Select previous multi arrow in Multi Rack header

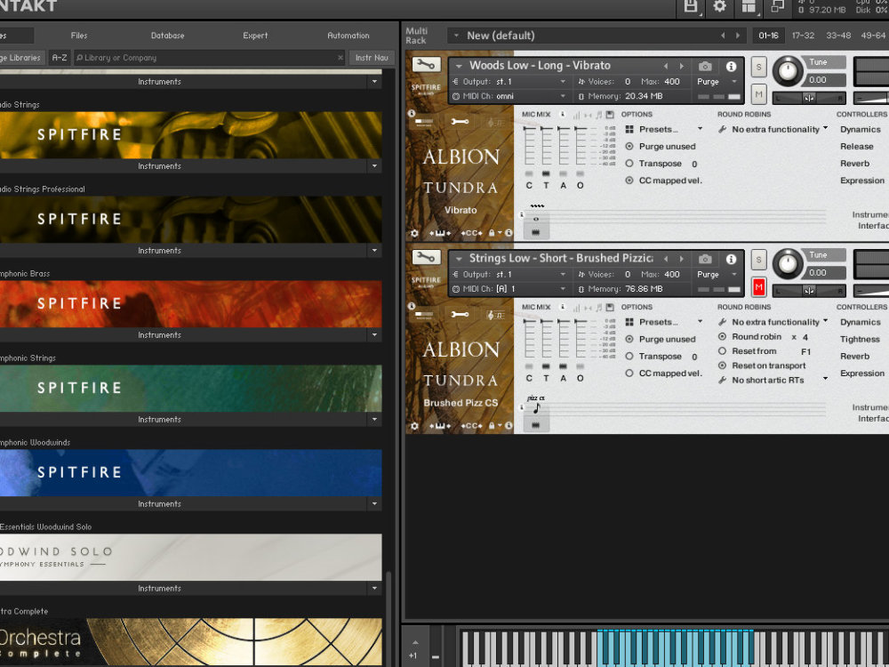[723, 36]
